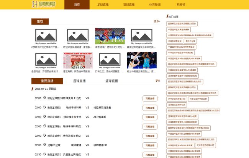249x158 pixels.
Task: Open the tag 巴甲足球巴甲第18轮
Action: pyautogui.click(x=198, y=99)
